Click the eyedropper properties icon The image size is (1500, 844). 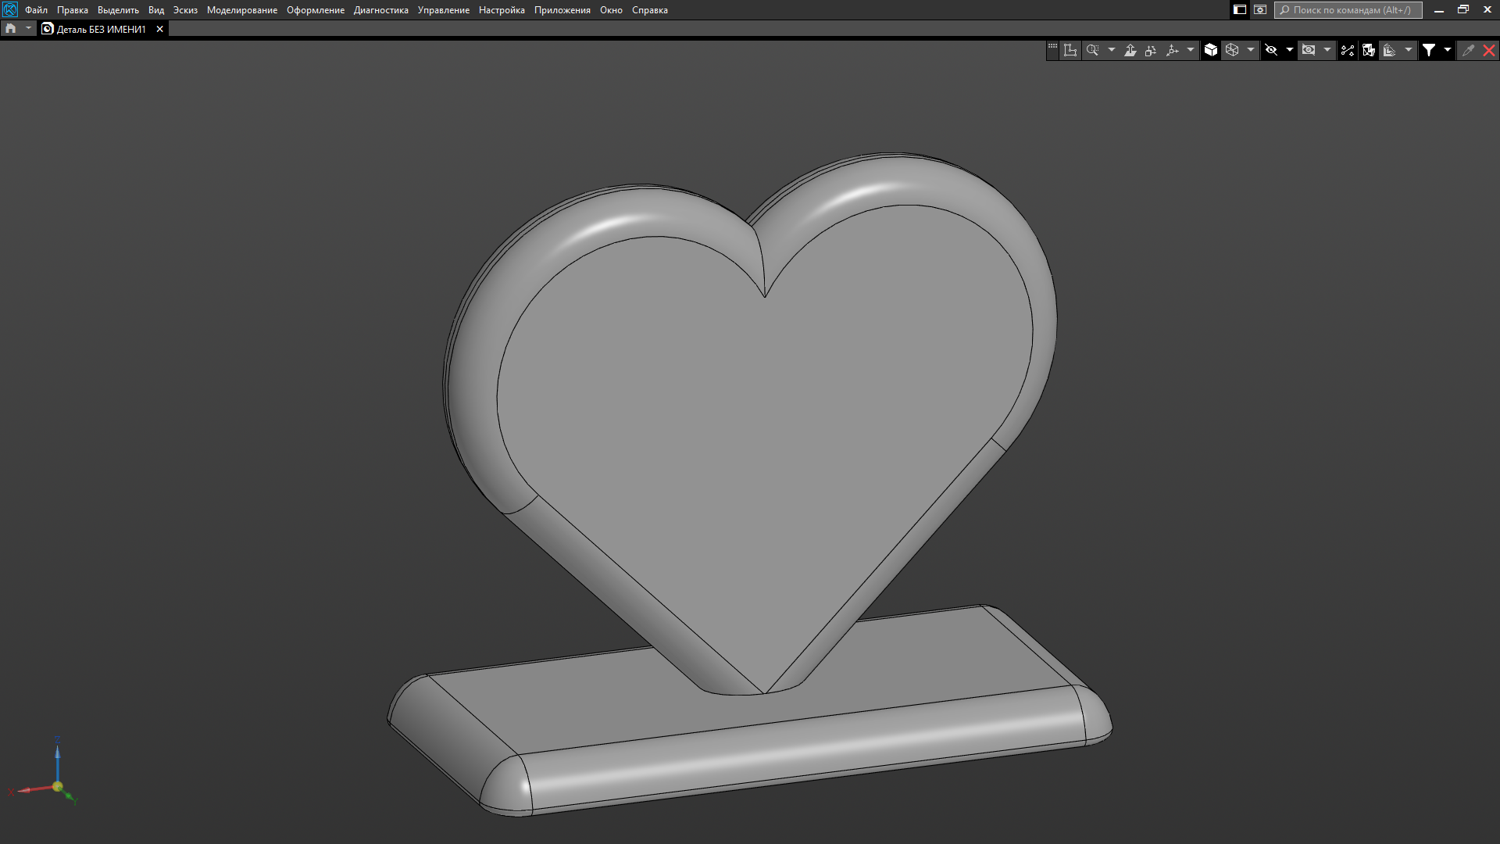(1468, 50)
